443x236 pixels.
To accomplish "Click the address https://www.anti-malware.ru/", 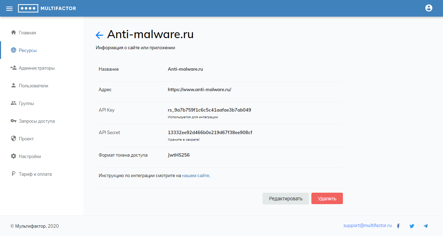I will point(200,89).
